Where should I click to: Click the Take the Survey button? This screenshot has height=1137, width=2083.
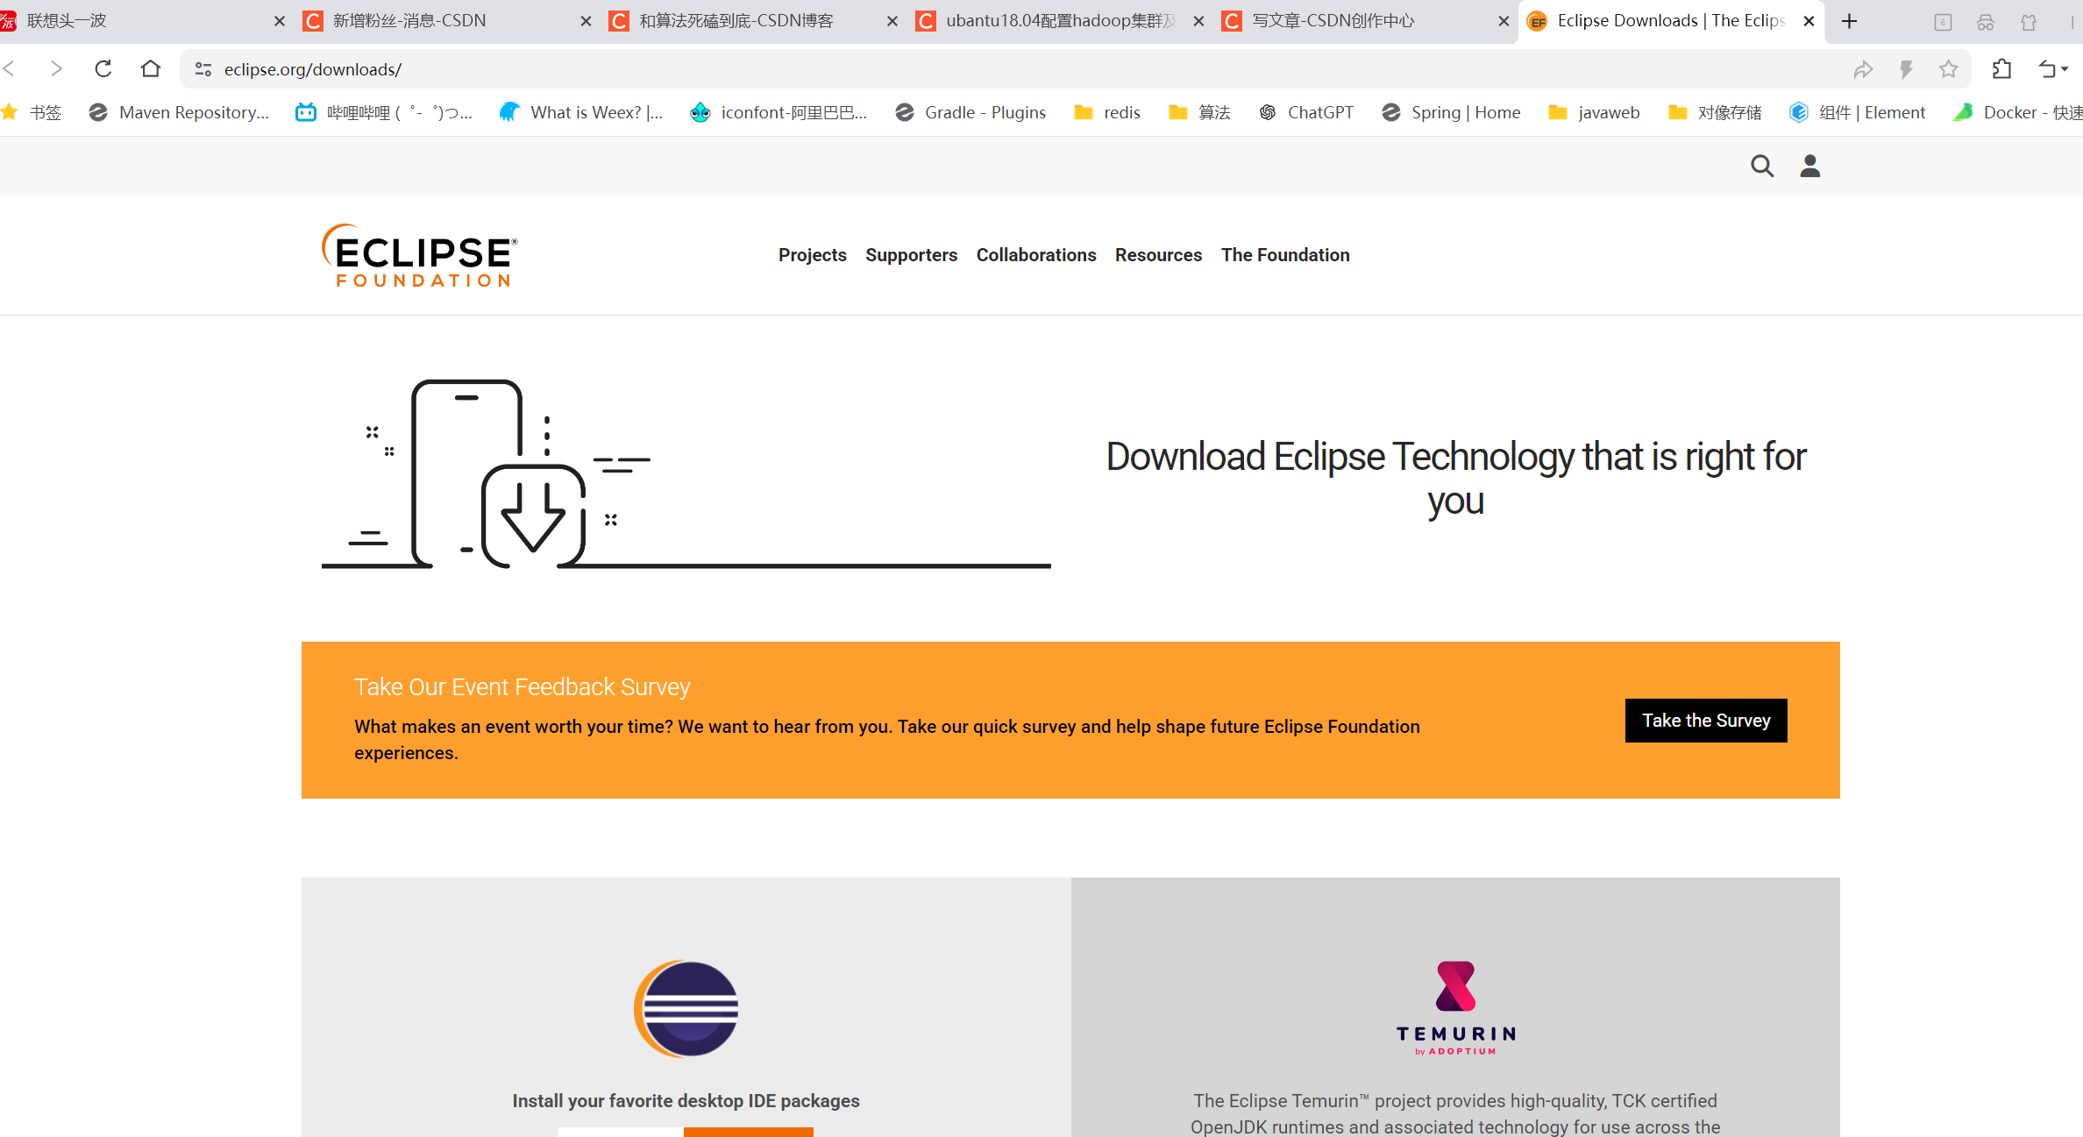pos(1705,721)
